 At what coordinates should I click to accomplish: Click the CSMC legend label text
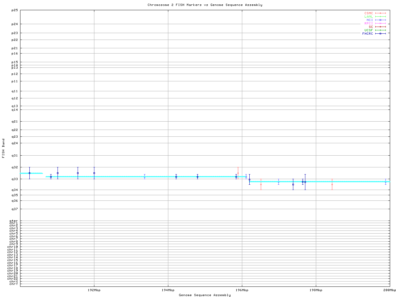[x=368, y=13]
